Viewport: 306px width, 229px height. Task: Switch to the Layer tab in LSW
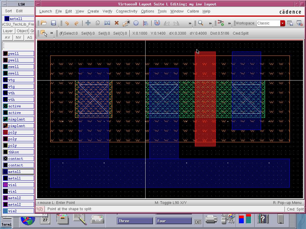tap(8, 31)
